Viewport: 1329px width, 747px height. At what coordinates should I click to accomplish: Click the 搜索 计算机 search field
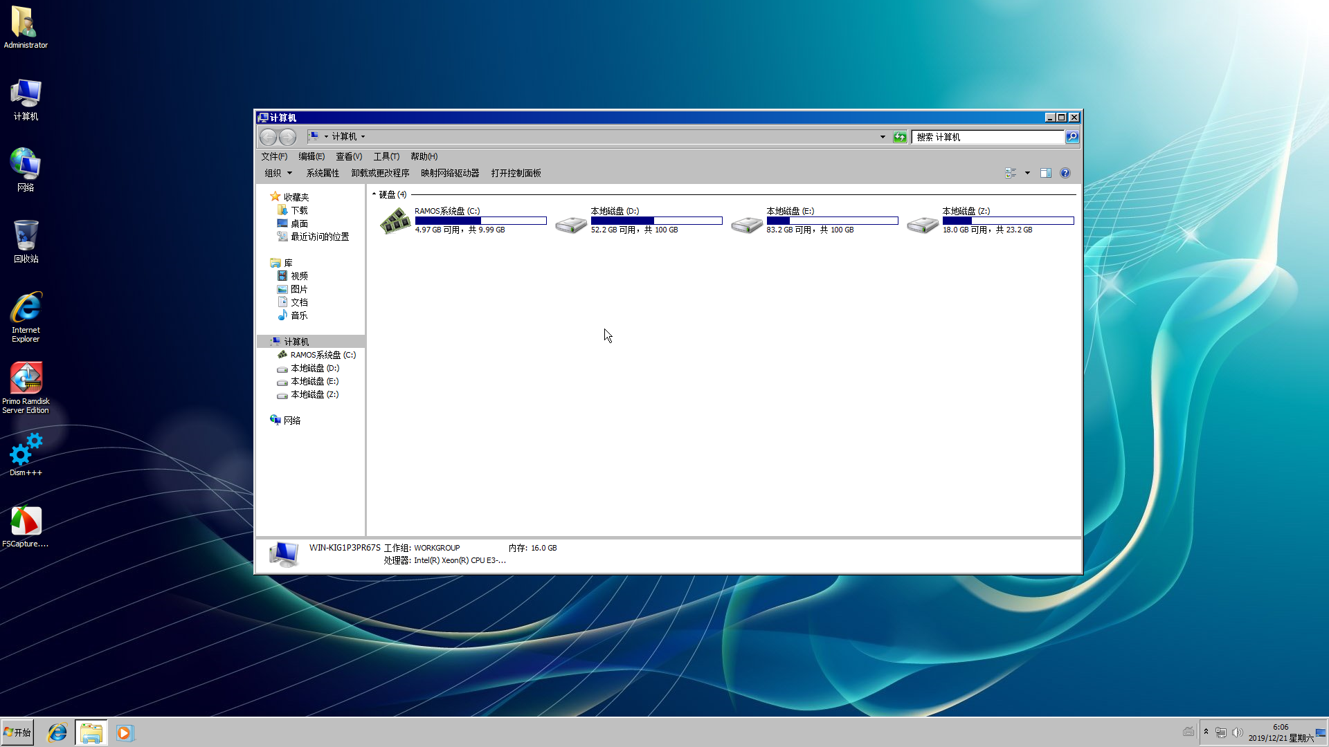point(988,137)
